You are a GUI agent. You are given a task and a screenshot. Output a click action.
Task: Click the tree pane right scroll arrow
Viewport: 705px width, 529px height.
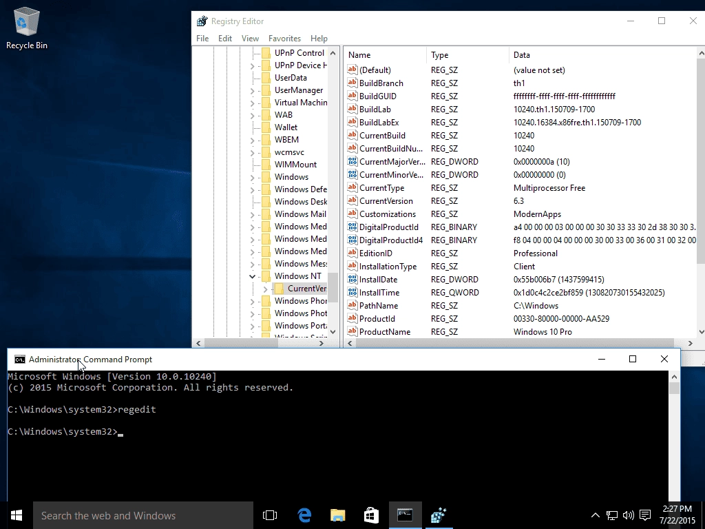click(x=322, y=343)
